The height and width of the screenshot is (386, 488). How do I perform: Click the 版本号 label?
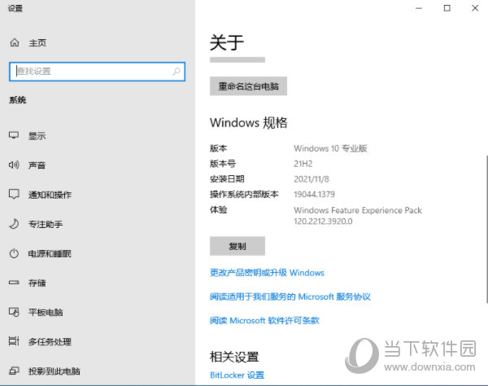[x=223, y=164]
